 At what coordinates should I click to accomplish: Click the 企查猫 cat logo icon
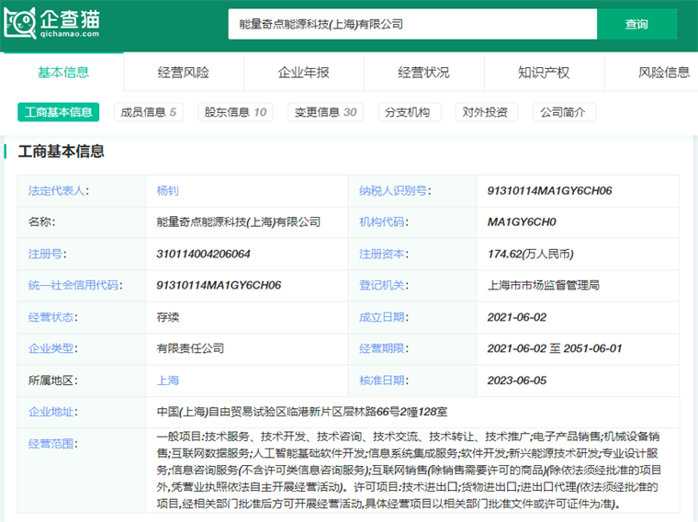click(20, 24)
